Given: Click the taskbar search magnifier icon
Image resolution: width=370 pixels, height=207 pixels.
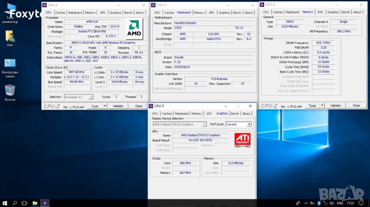Looking at the screenshot, I should point(14,203).
